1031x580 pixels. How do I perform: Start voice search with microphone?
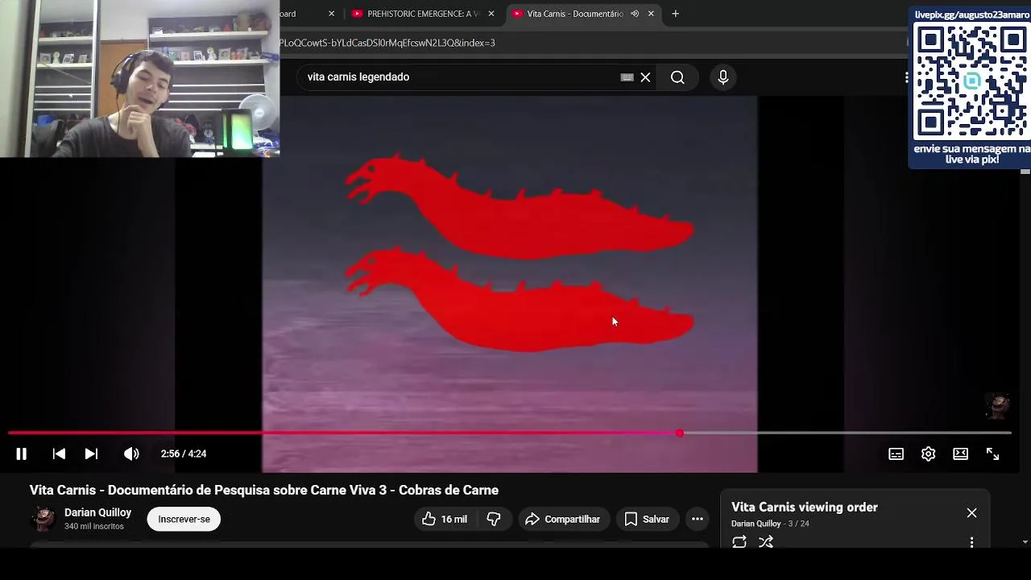point(723,77)
